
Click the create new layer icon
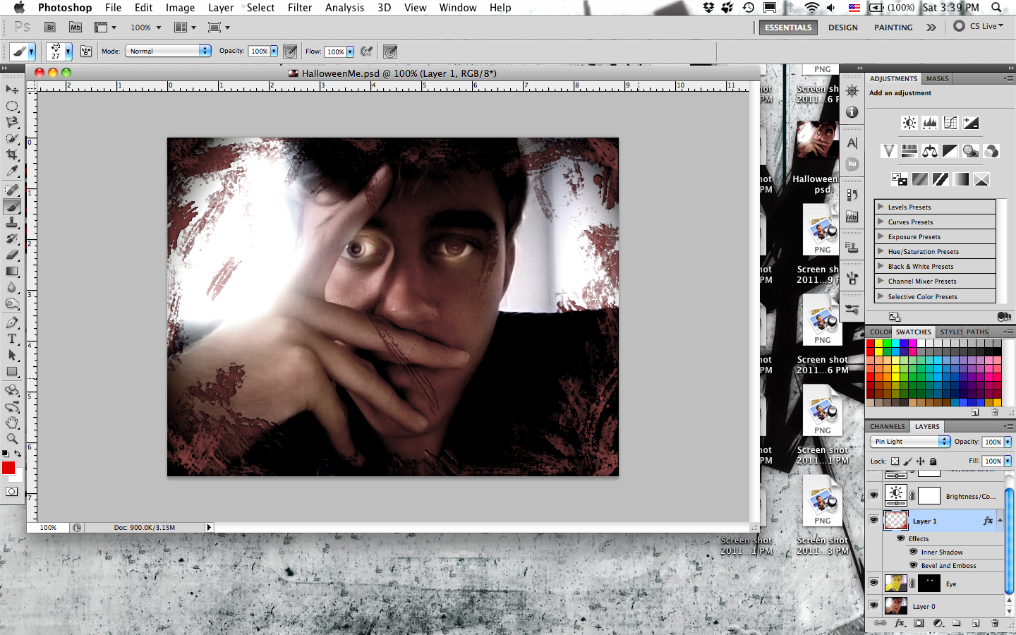tap(976, 623)
